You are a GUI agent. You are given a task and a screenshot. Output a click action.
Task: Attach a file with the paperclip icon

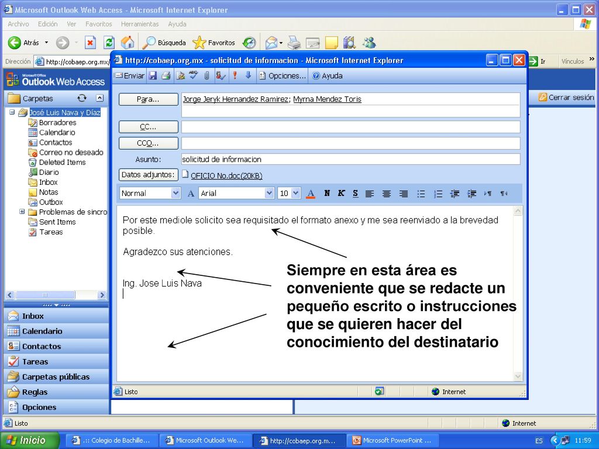click(x=206, y=75)
